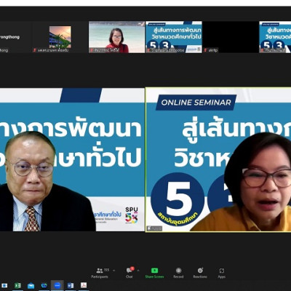The width and height of the screenshot is (291, 291).
Task: Open Excel from the taskbar
Action: [17, 285]
